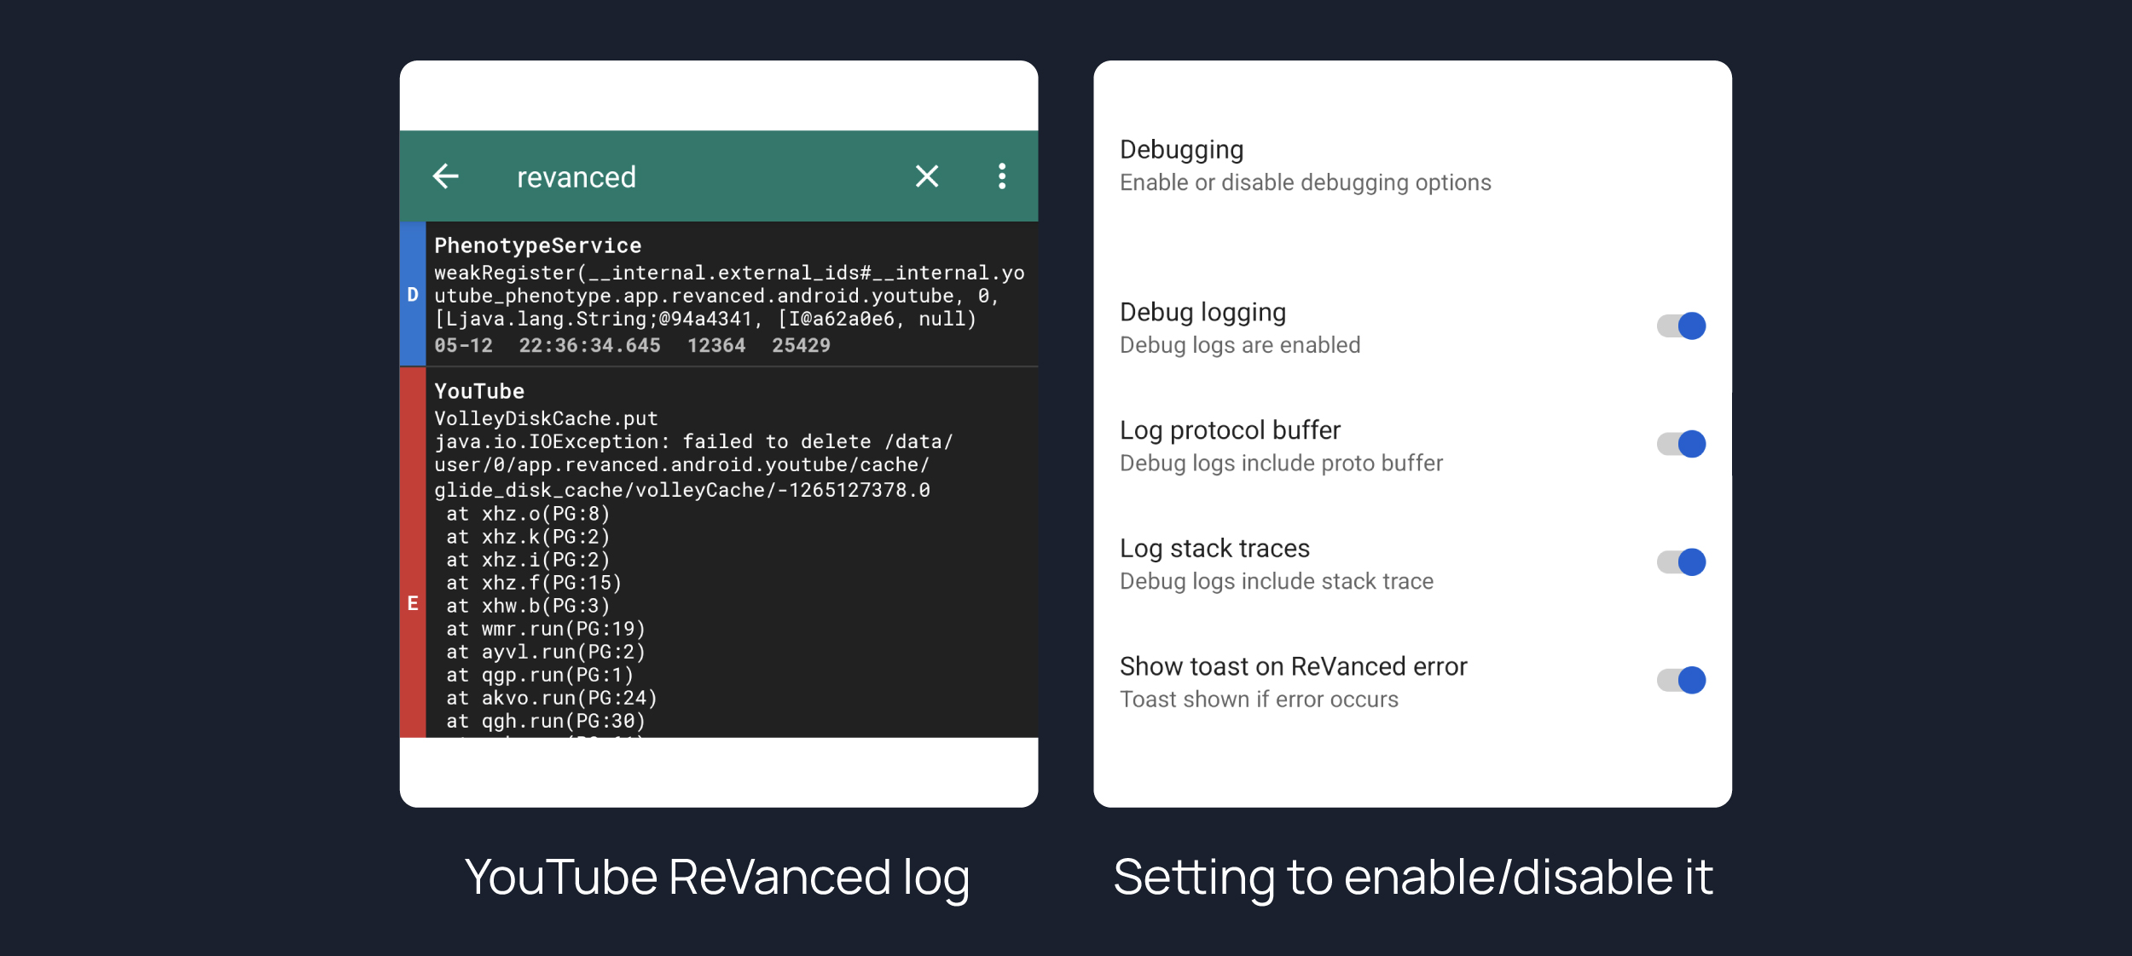
Task: Disable the Log protocol buffer switch
Action: tap(1681, 444)
